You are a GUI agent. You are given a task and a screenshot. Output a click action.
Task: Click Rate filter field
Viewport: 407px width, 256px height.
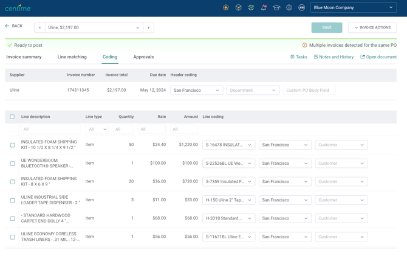(152, 129)
